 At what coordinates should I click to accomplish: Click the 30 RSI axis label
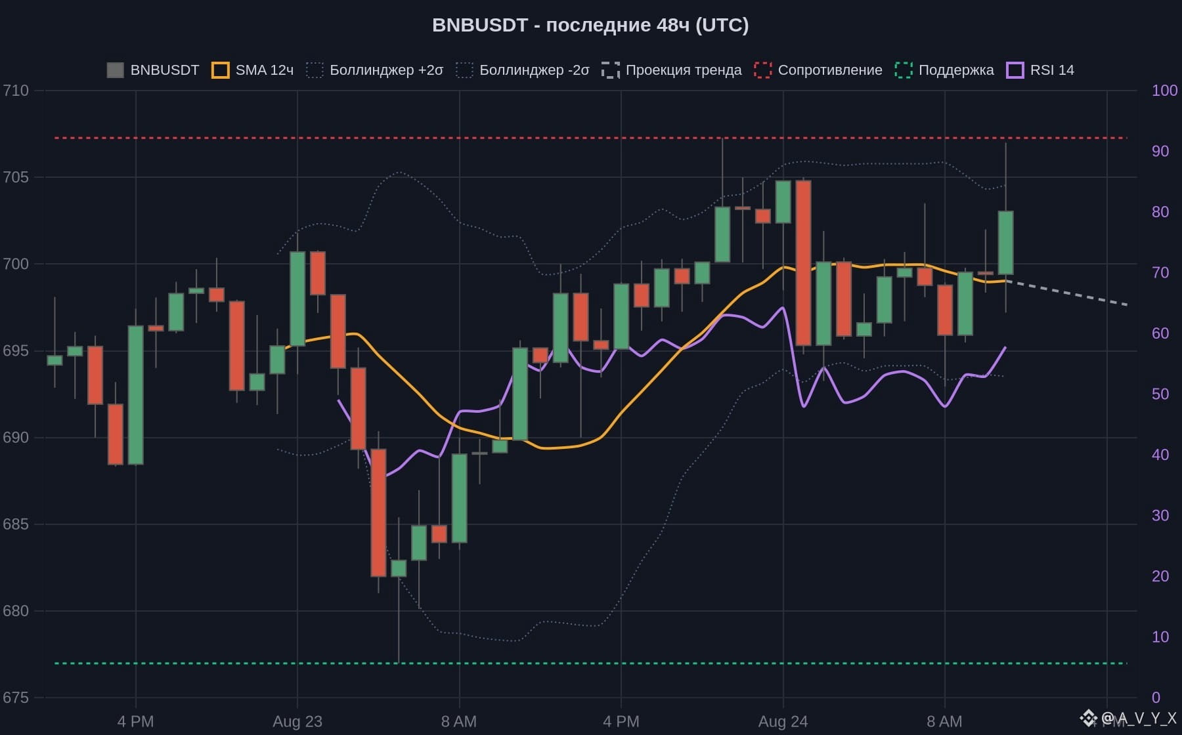(1160, 515)
